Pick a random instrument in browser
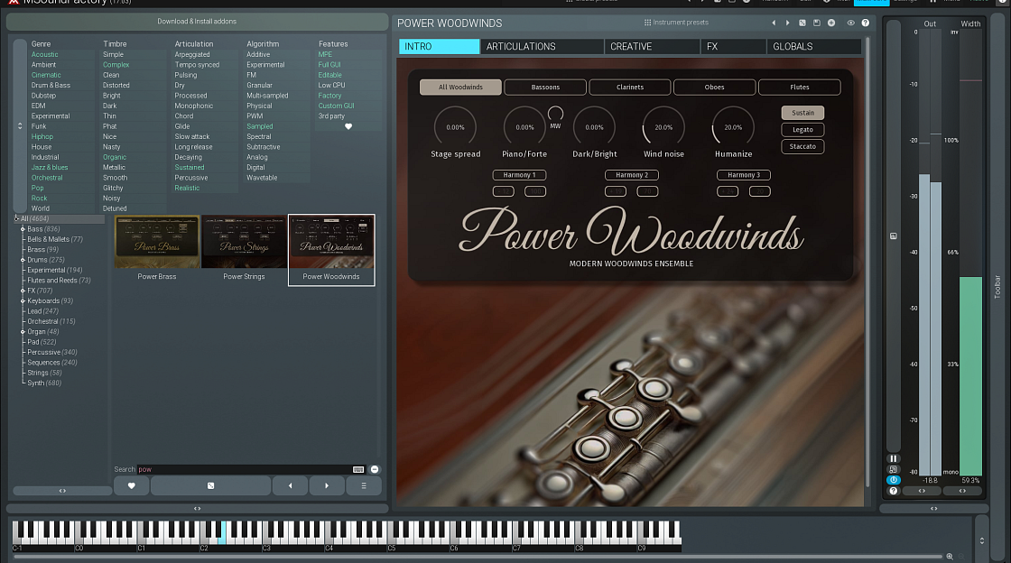The height and width of the screenshot is (563, 1011). click(210, 485)
